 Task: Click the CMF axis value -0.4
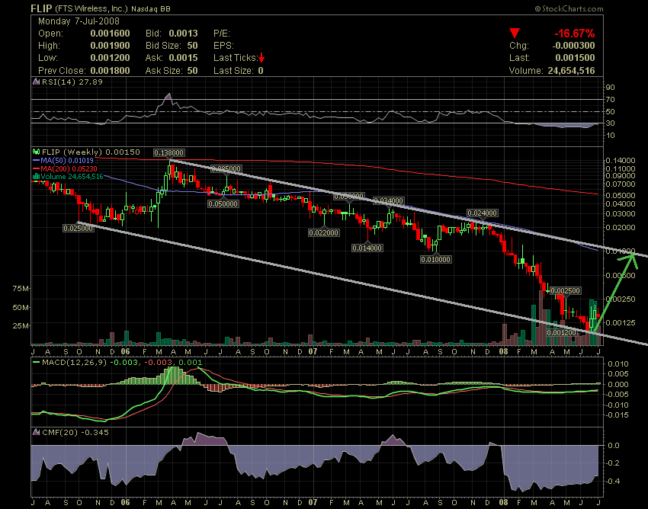(x=613, y=482)
